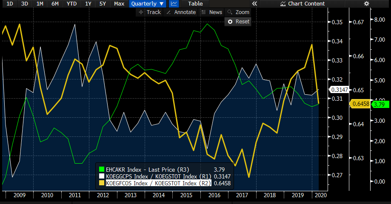
Task: Select highlighted KOEGFCOS Index / KOEGSTOT legend entry
Action: point(158,183)
